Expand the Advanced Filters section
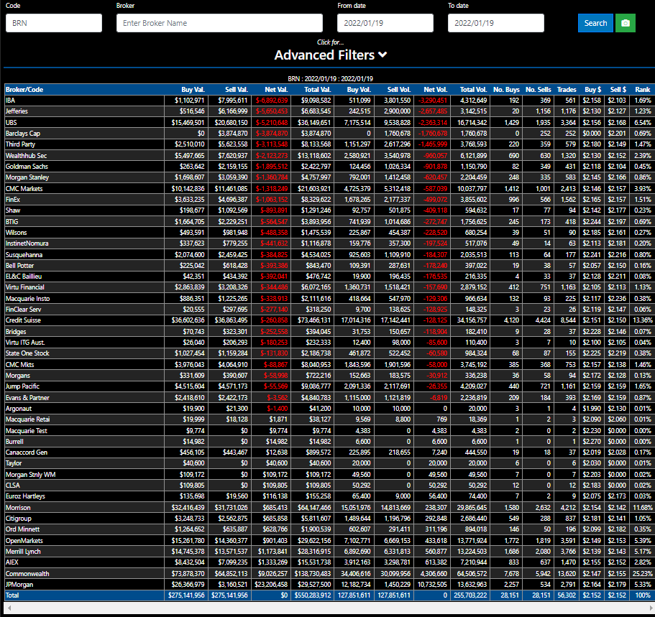Screen dimensions: 655x617 coord(331,55)
